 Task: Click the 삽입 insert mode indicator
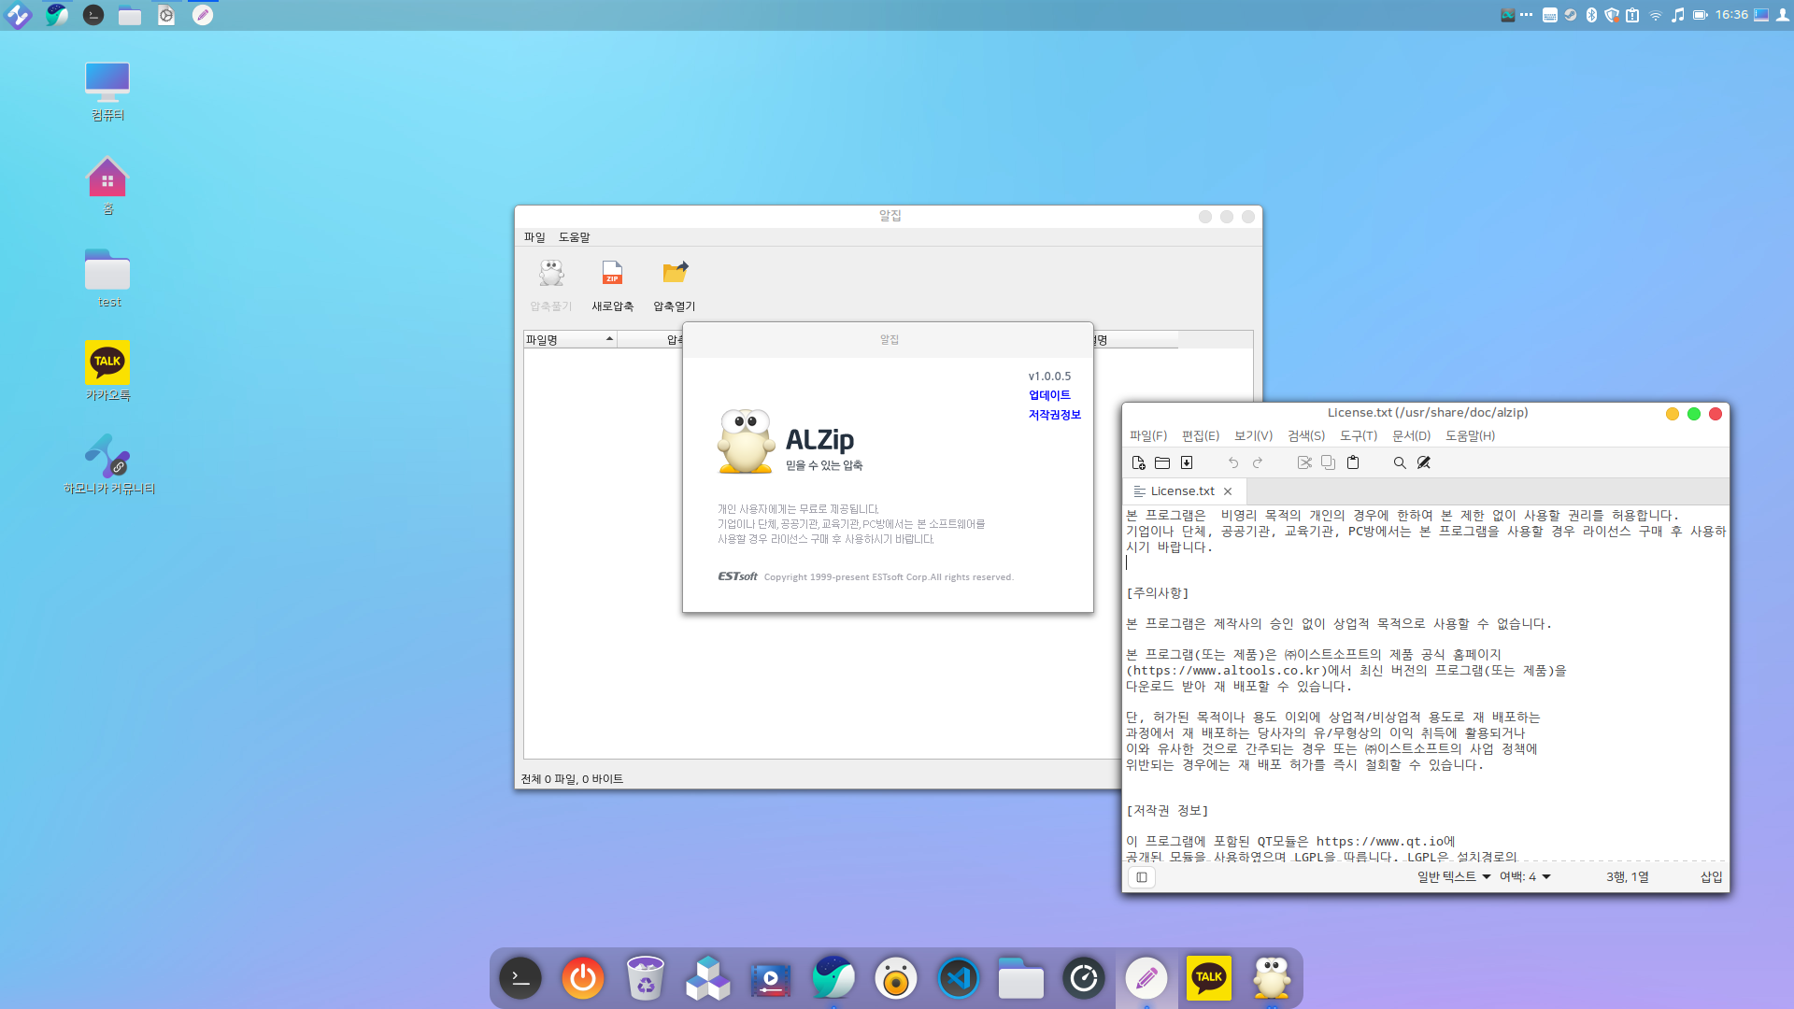coord(1712,877)
